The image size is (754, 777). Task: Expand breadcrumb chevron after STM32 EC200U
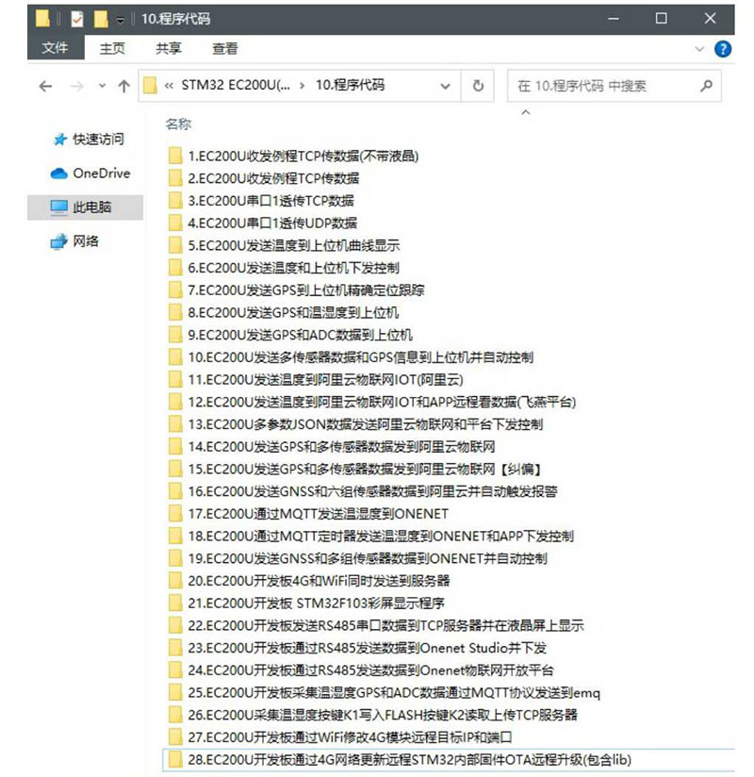tap(303, 86)
